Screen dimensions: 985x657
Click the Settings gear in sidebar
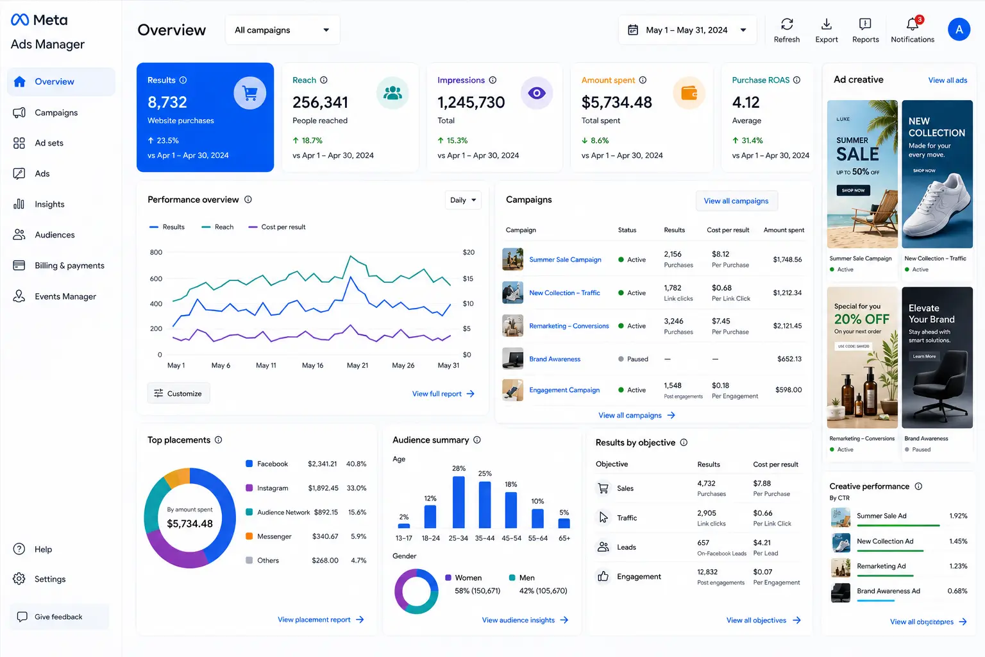click(x=19, y=579)
